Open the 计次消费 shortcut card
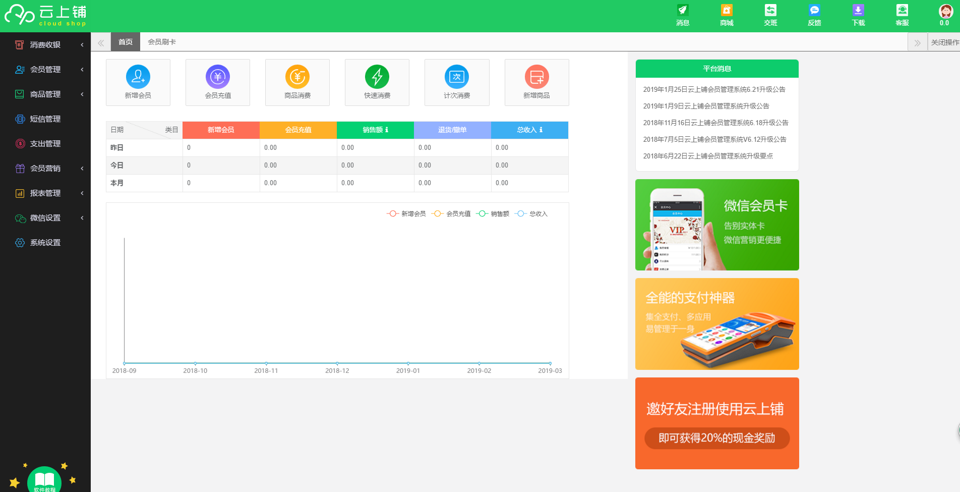 (x=457, y=82)
